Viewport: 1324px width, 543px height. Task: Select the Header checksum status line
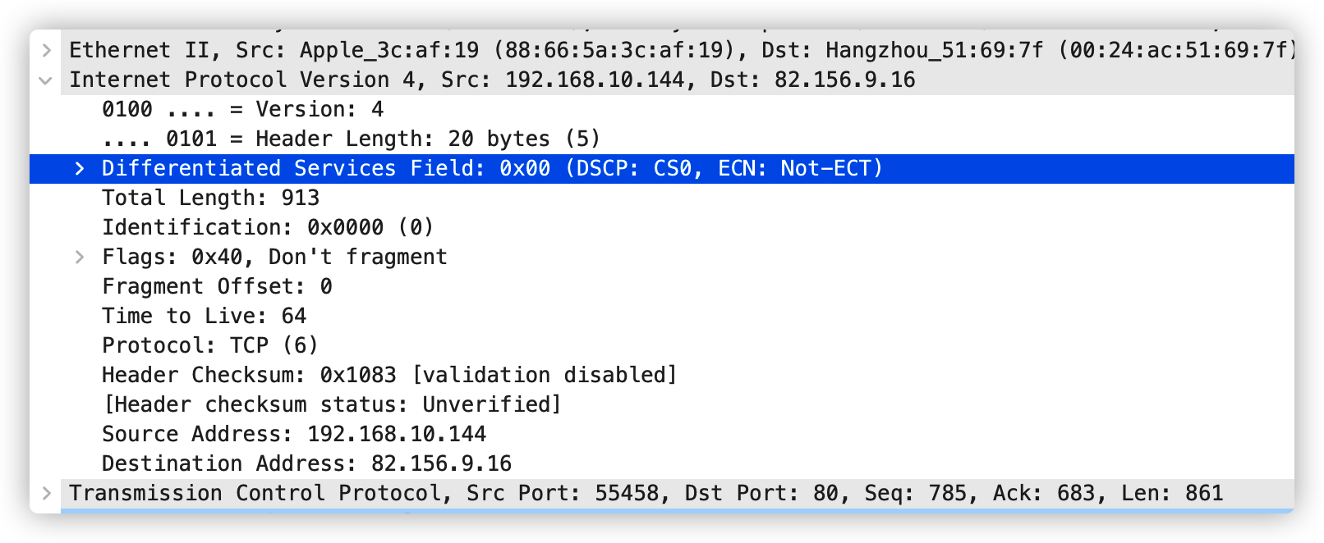(x=332, y=404)
